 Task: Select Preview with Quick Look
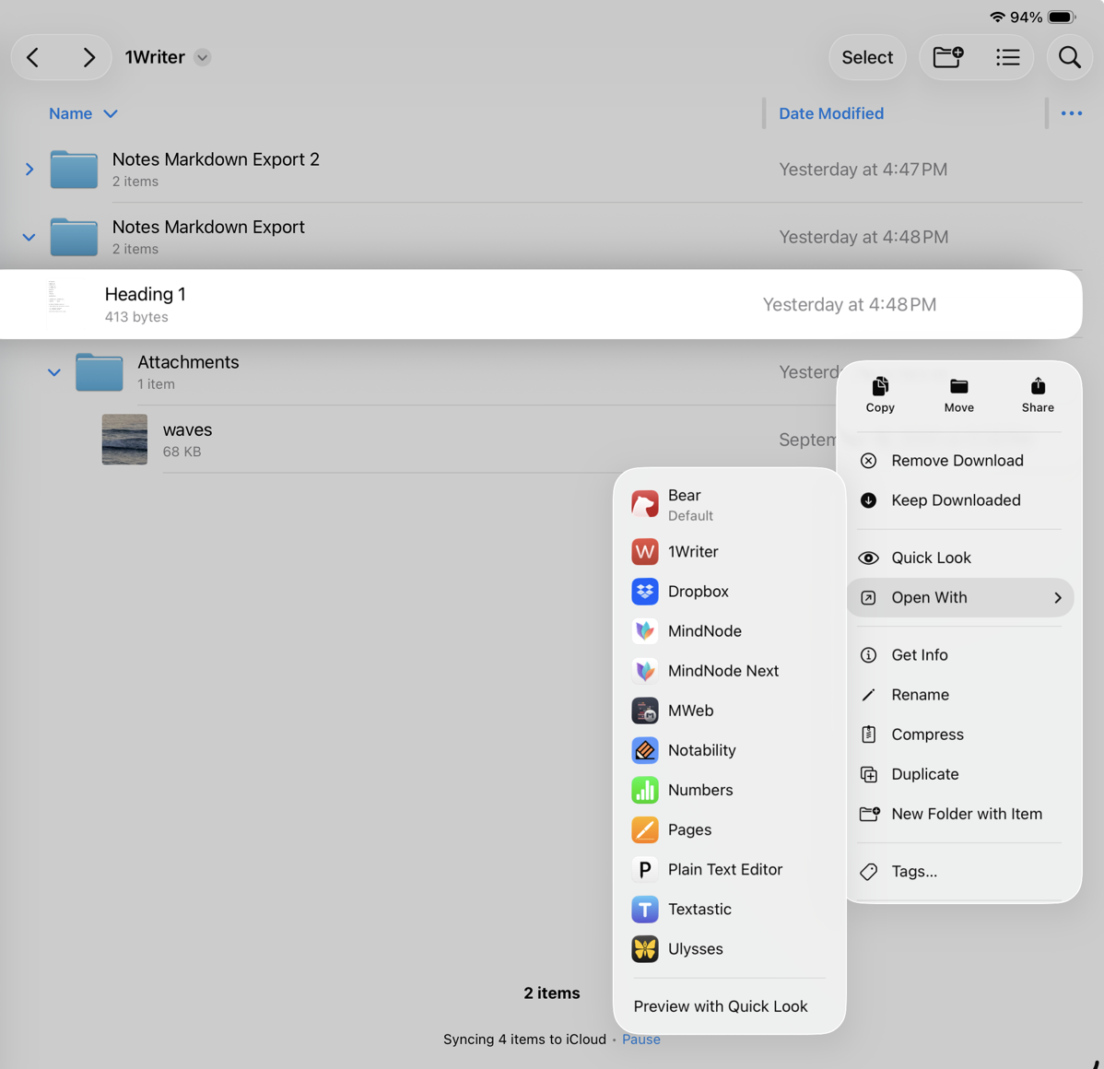pos(721,1005)
